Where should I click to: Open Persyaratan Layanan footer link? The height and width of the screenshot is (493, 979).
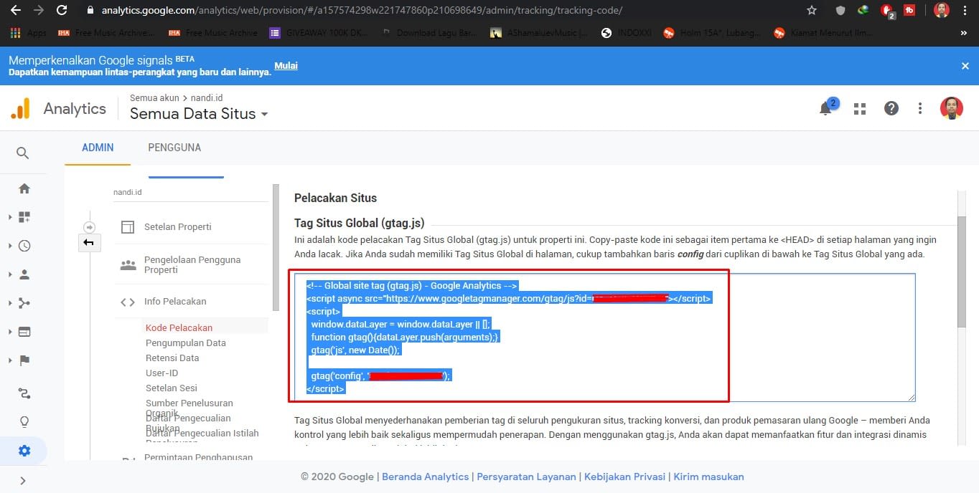pyautogui.click(x=526, y=477)
